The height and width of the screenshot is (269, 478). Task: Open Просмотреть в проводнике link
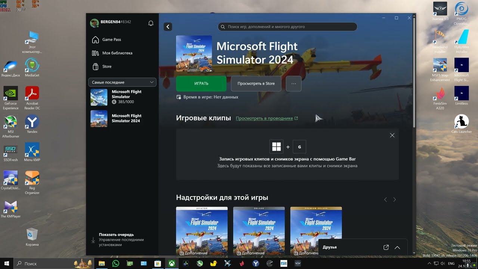click(x=267, y=118)
